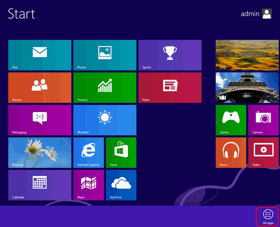Open the Calendar tile
280x227 pixels.
[x=40, y=185]
